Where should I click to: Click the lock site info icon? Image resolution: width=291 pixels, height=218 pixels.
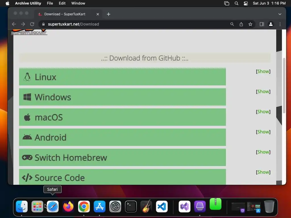click(x=43, y=24)
